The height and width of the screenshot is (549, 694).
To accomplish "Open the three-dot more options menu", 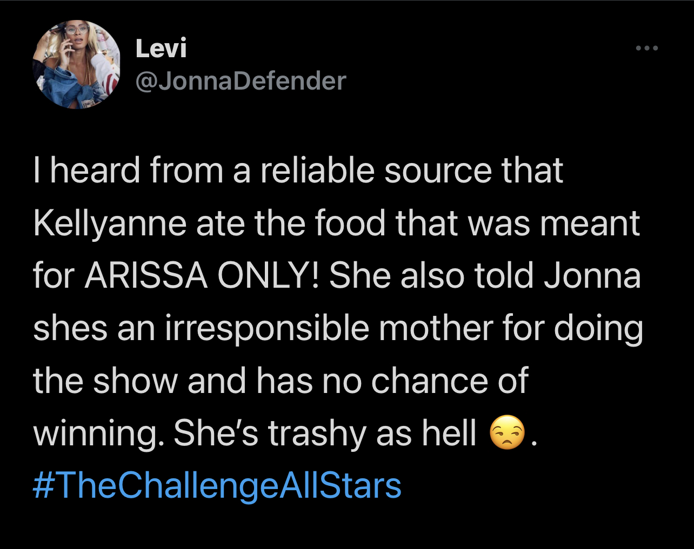I will point(647,49).
